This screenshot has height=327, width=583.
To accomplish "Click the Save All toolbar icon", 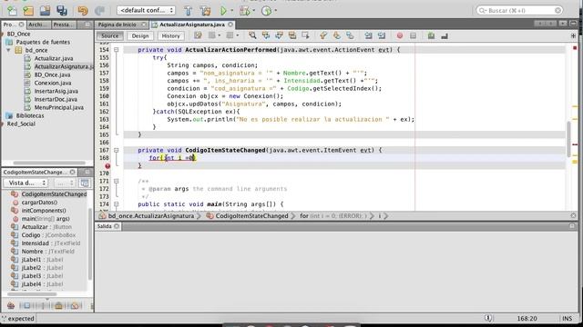I will pyautogui.click(x=62, y=10).
